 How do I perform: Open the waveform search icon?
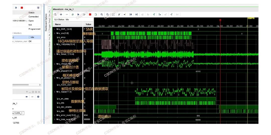[55, 14]
